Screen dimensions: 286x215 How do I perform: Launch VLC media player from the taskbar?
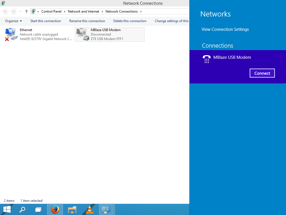(90, 209)
